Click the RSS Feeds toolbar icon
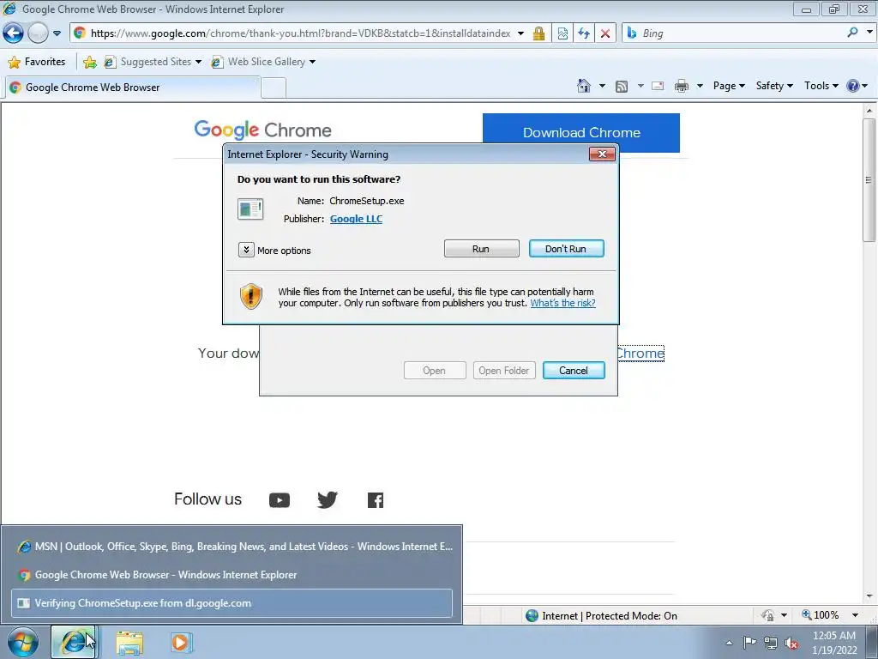 point(622,86)
